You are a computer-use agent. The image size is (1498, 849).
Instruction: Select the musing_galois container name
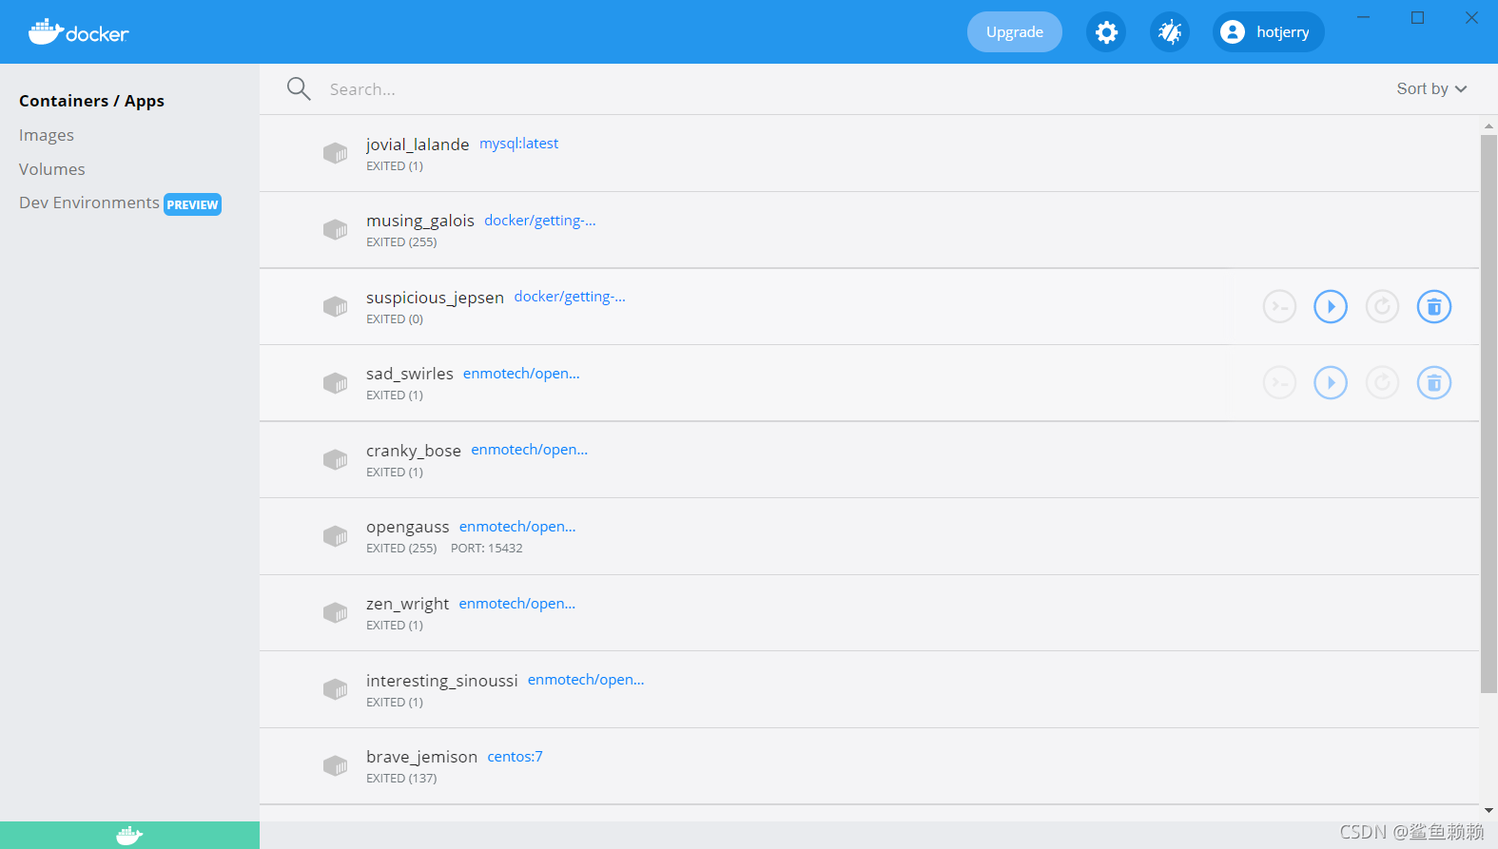coord(420,221)
